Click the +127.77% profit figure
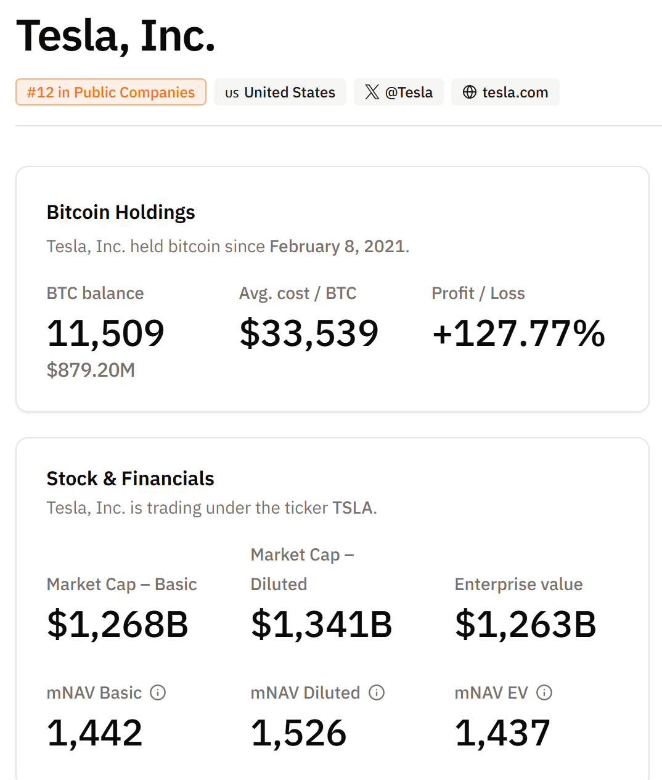This screenshot has height=780, width=662. [518, 334]
